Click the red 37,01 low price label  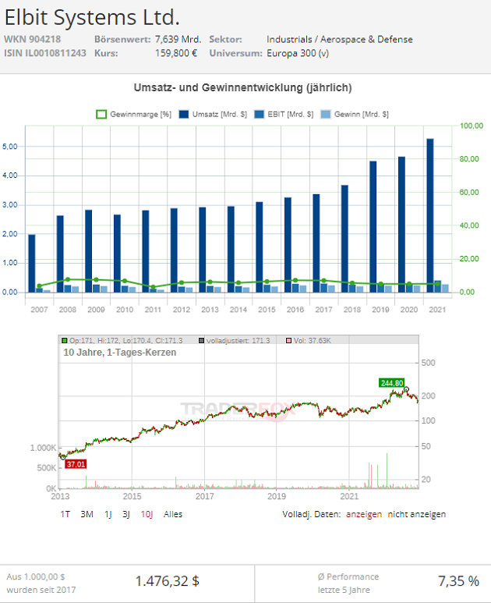[x=76, y=464]
